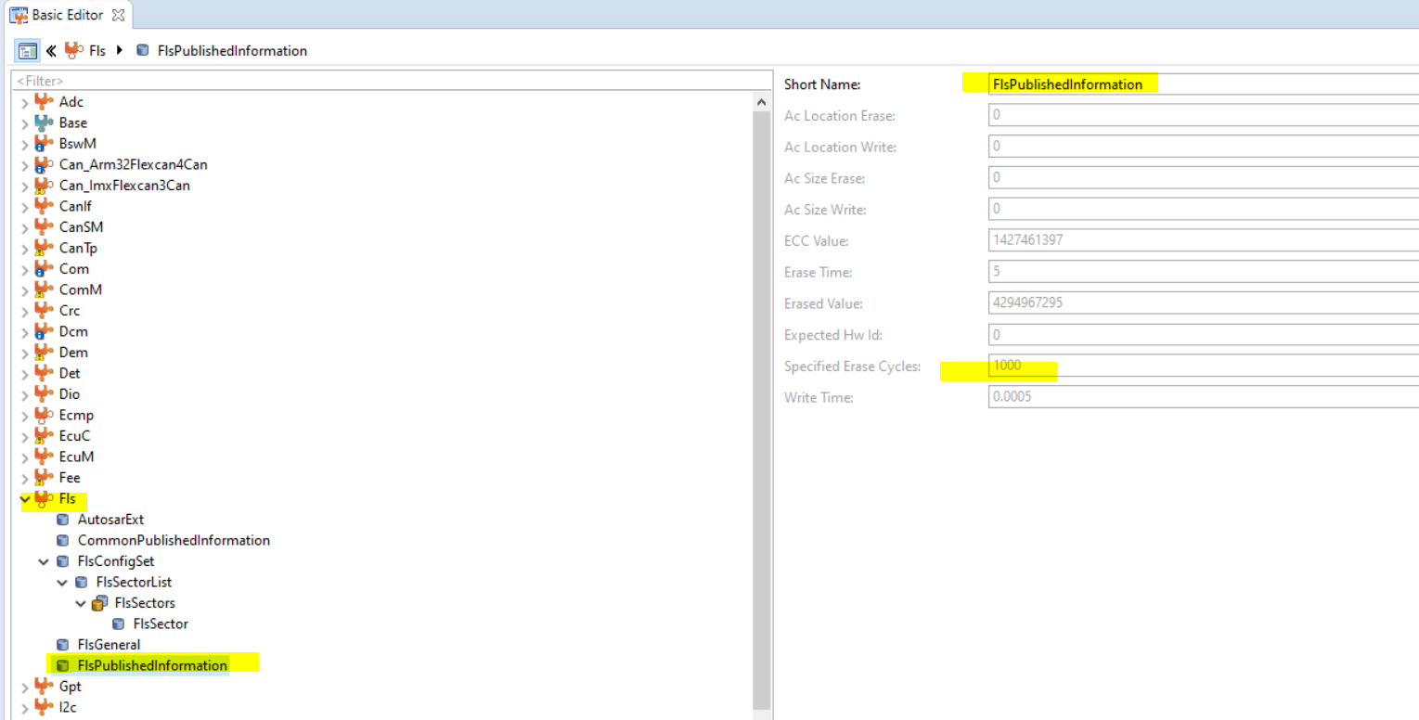The width and height of the screenshot is (1419, 720).
Task: Click the back double-chevron in breadcrumb bar
Action: [x=51, y=50]
